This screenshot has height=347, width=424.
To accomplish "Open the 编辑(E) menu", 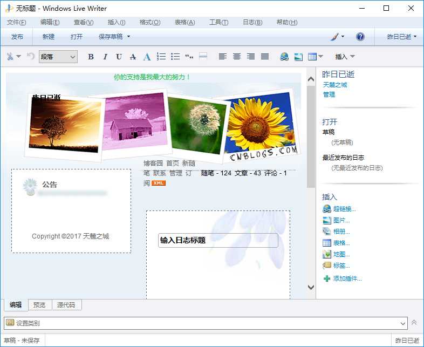I will coord(50,22).
